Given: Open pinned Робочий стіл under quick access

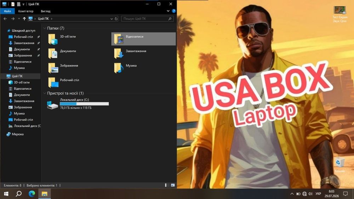Looking at the screenshot, I should pyautogui.click(x=23, y=37).
